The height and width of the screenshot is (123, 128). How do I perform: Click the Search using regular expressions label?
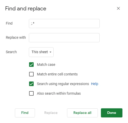tap(63, 84)
